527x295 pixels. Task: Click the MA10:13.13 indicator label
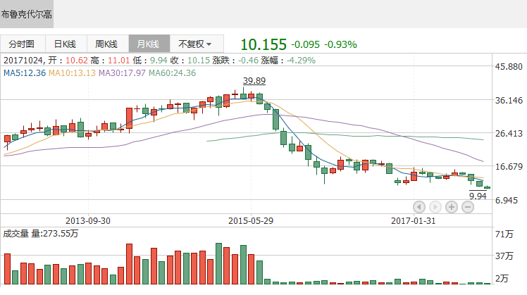(73, 73)
